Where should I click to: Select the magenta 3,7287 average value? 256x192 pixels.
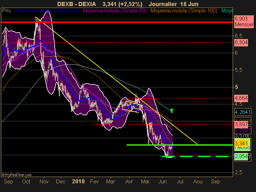tap(243, 131)
